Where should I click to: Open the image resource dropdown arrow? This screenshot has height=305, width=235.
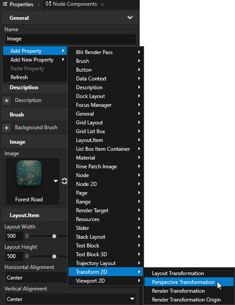pyautogui.click(x=56, y=181)
